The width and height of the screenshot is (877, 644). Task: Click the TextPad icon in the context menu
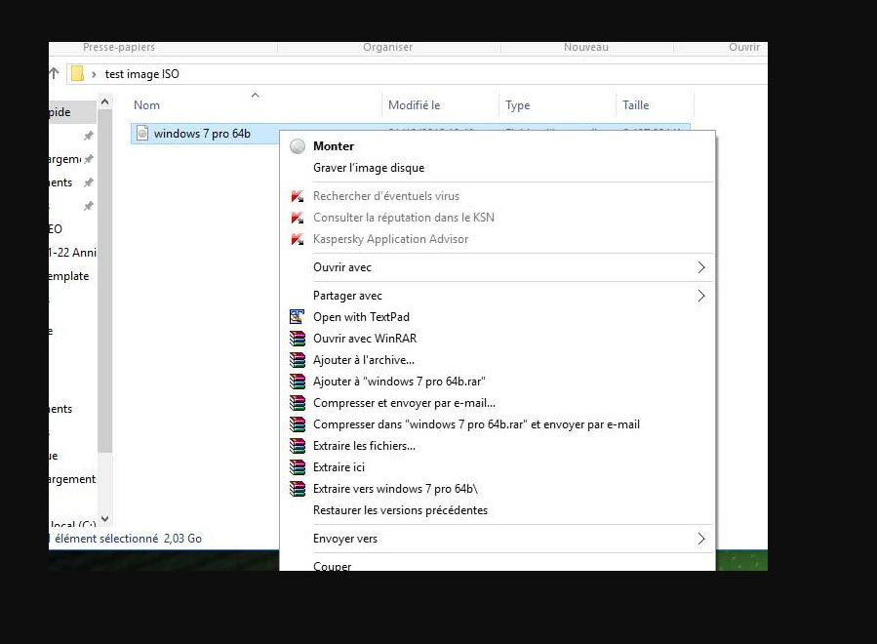(297, 317)
